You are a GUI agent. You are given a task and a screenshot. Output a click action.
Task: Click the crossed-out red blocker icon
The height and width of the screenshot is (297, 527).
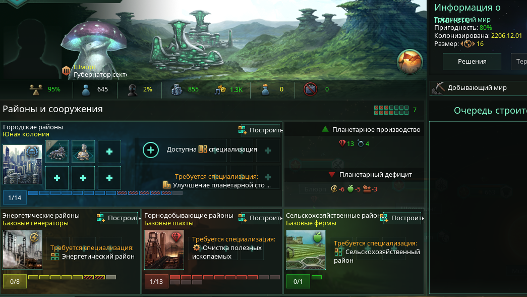point(310,89)
